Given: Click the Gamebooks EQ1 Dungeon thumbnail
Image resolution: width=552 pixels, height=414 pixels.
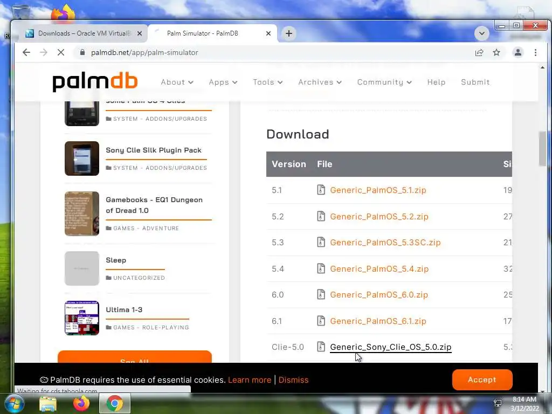Looking at the screenshot, I should click(82, 213).
